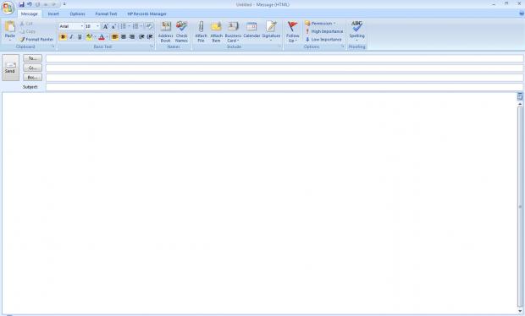Open the HP Records Manager tab
This screenshot has height=316, width=525.
coord(146,14)
